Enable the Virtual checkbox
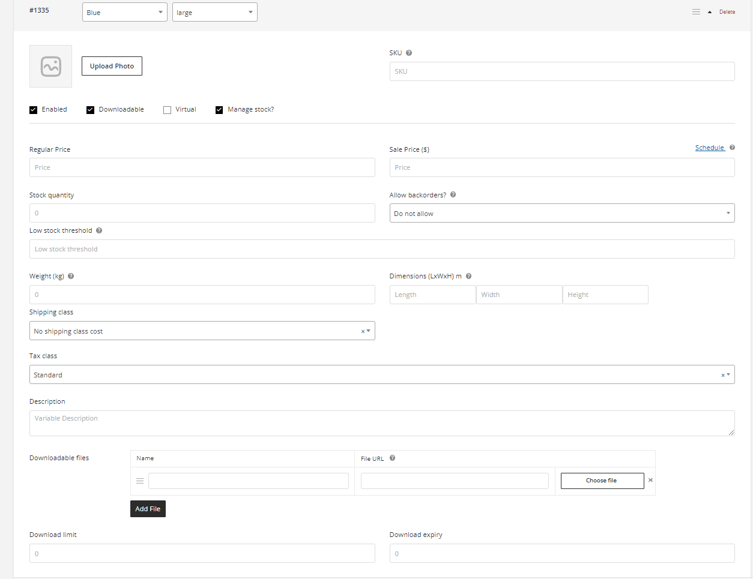This screenshot has height=579, width=753. 168,110
